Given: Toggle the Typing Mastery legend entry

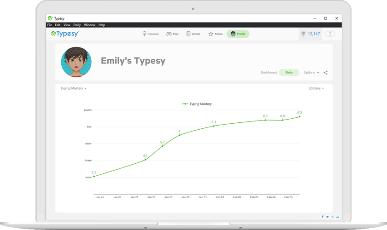Looking at the screenshot, I should tap(197, 104).
